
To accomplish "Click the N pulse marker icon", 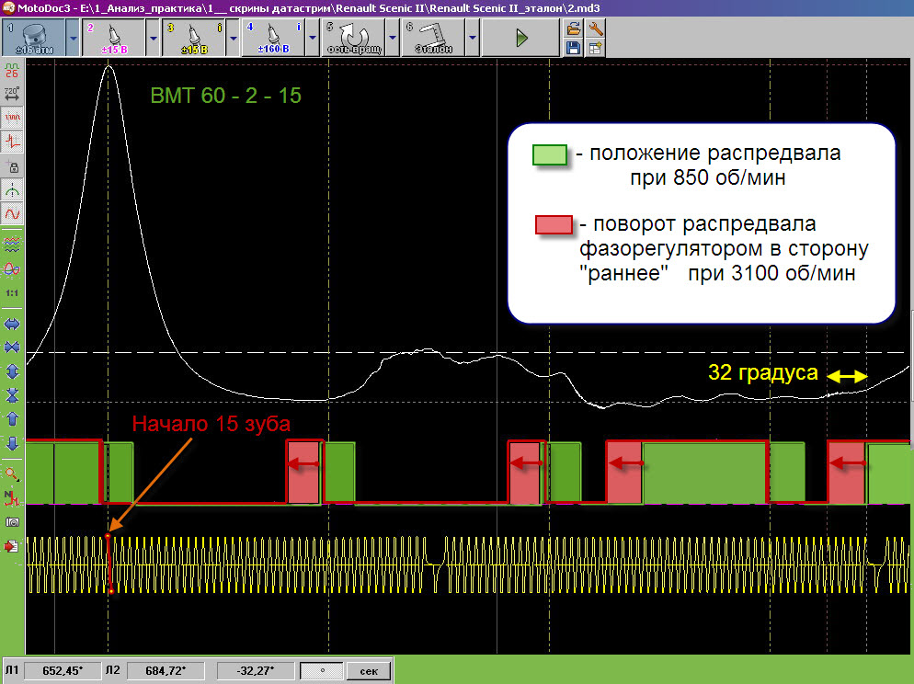I will click(12, 498).
